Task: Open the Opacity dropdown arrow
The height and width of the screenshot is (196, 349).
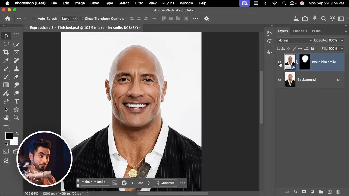Action: coord(342,40)
